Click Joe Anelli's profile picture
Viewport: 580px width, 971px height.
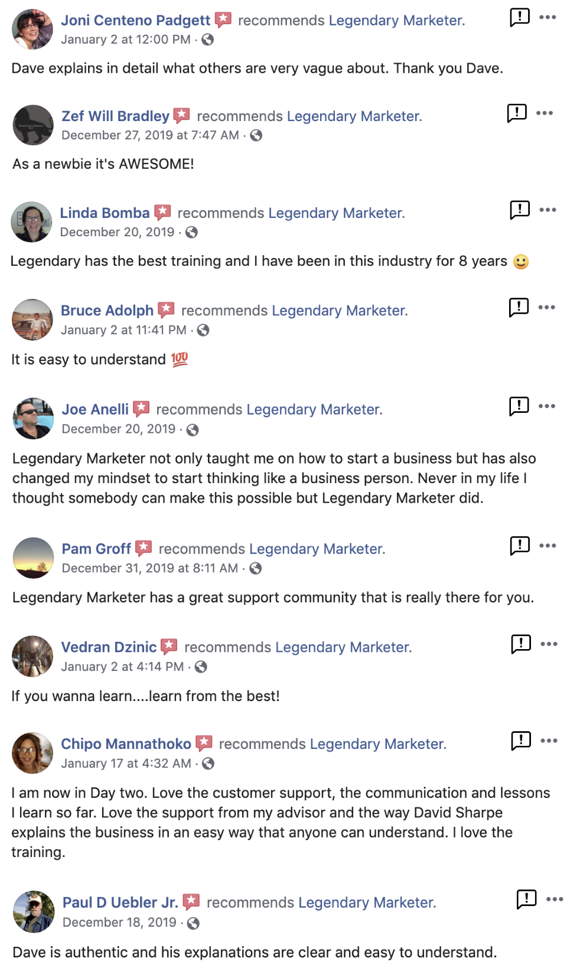click(x=33, y=419)
